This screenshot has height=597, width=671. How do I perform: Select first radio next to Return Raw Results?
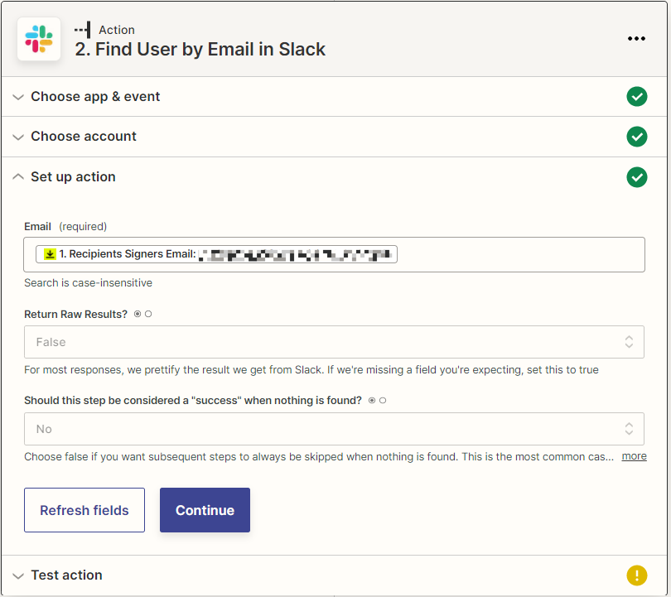point(138,315)
